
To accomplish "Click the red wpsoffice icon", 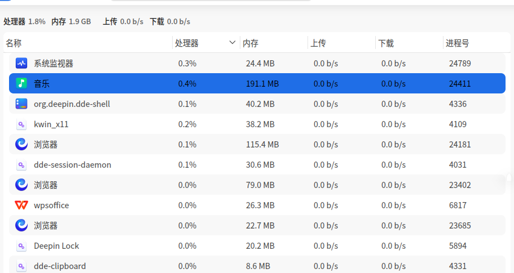I will pos(21,205).
